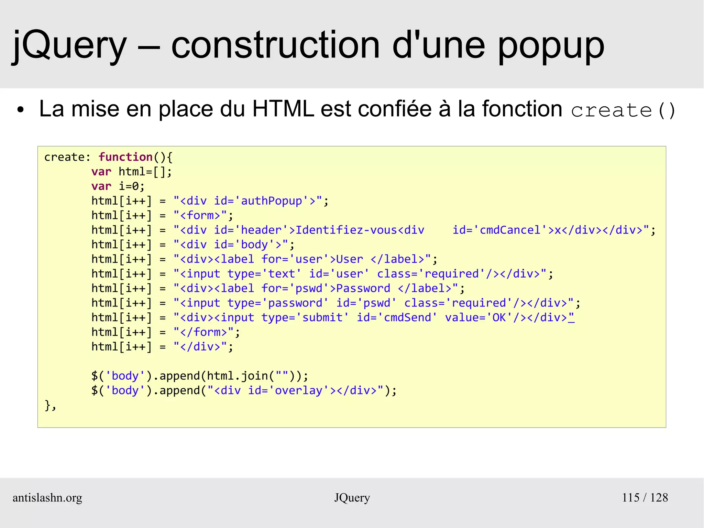The width and height of the screenshot is (704, 528).
Task: Click the string "<div><label for='user'>User </label>"
Action: (x=302, y=259)
